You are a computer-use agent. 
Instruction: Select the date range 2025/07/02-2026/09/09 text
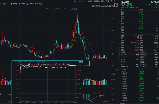click(103, 6)
